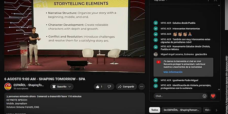Screen dimensions: 228x114
Task: Click MTIE ACR avatar beside 'Interesantes Herramientas'
Action: 156,29
